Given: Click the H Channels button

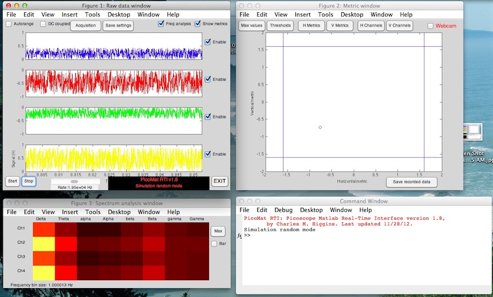Looking at the screenshot, I should (370, 26).
